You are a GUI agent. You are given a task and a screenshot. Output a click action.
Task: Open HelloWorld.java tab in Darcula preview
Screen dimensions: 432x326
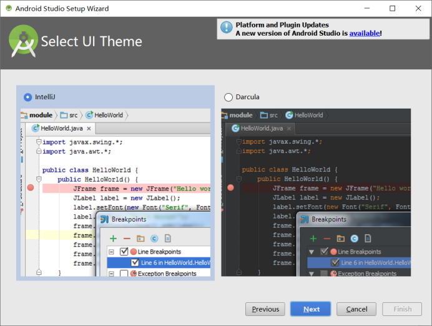pos(260,129)
